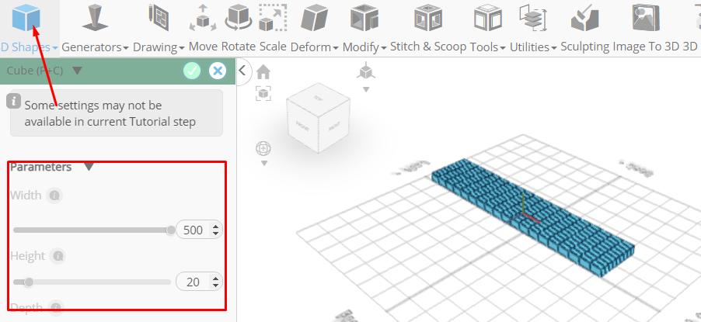Activate the Rotate tool
The image size is (701, 322).
239,18
